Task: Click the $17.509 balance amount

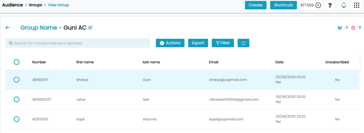Action: click(307, 5)
